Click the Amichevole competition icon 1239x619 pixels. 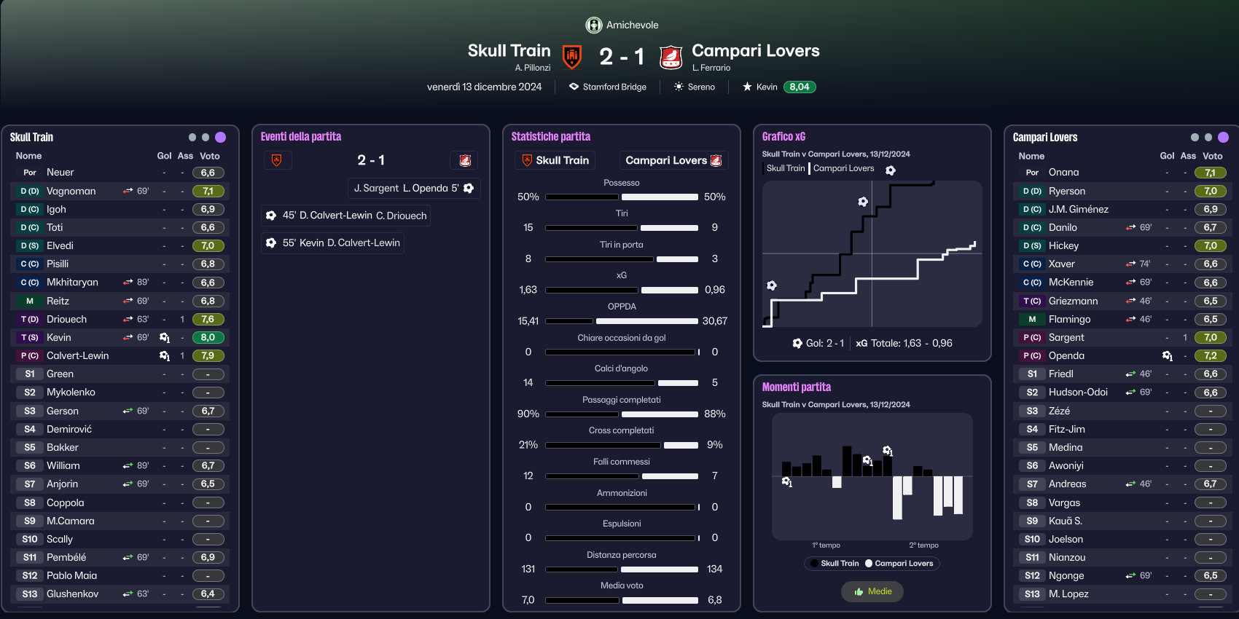594,25
